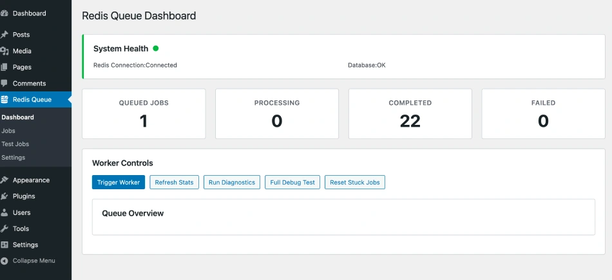Click the Processing count card
The width and height of the screenshot is (612, 280).
(x=277, y=113)
